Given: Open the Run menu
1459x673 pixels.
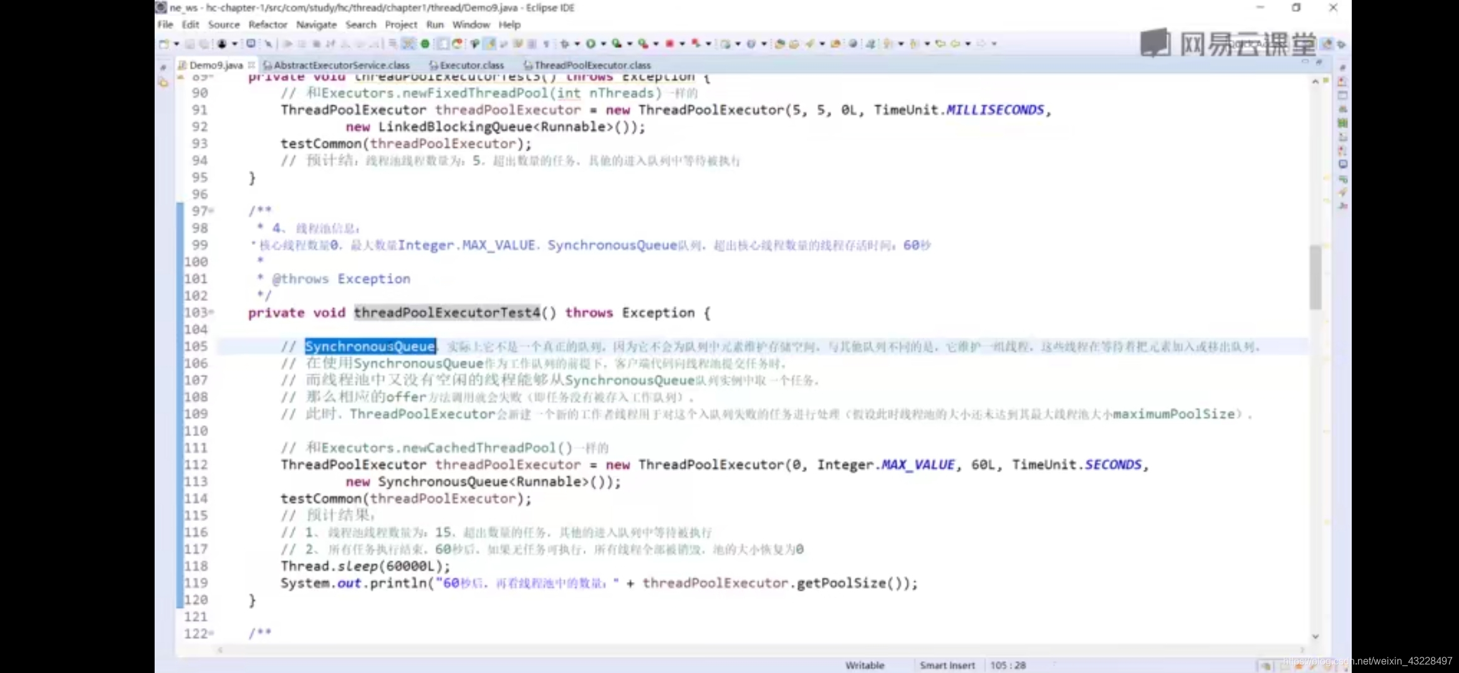Looking at the screenshot, I should (x=435, y=24).
